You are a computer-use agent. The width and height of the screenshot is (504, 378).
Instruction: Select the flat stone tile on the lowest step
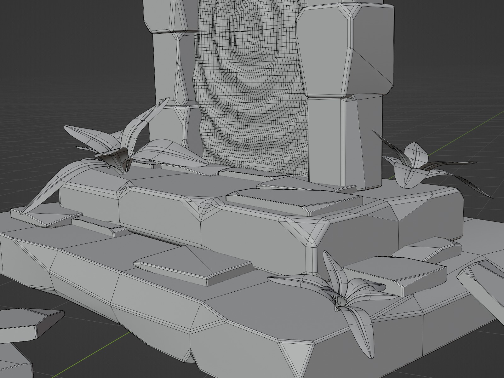pyautogui.click(x=194, y=266)
